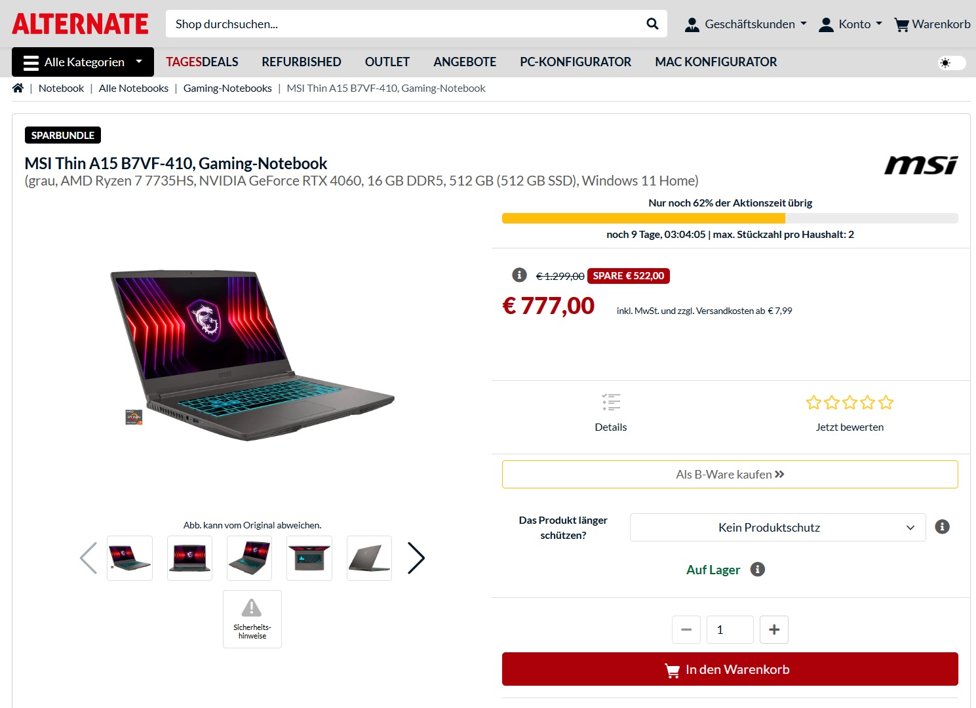This screenshot has width=976, height=708.
Task: Add product with In den Warenkorb
Action: 730,669
